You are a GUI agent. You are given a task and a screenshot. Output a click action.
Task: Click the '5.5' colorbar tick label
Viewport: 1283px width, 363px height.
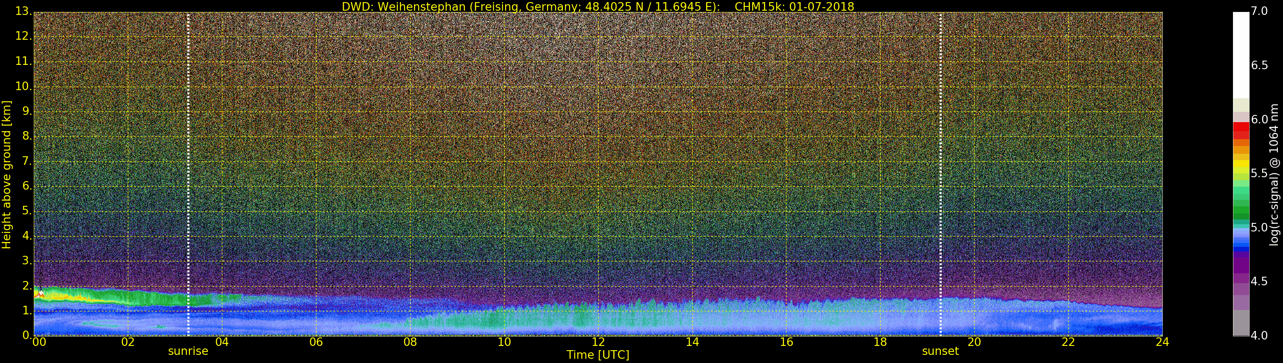pos(1259,173)
